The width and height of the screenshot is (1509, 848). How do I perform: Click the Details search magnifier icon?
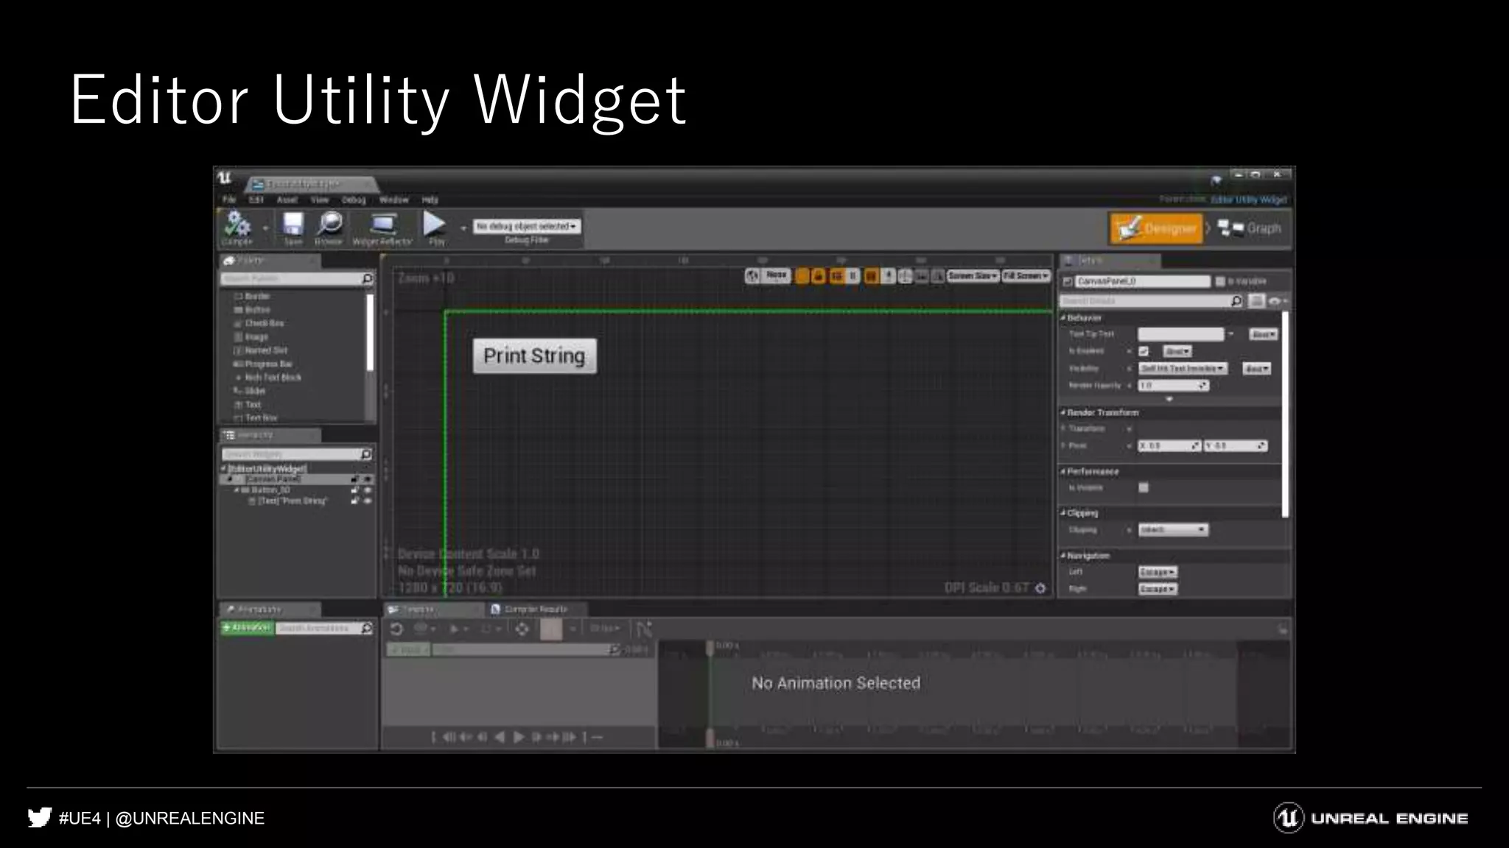point(1236,300)
